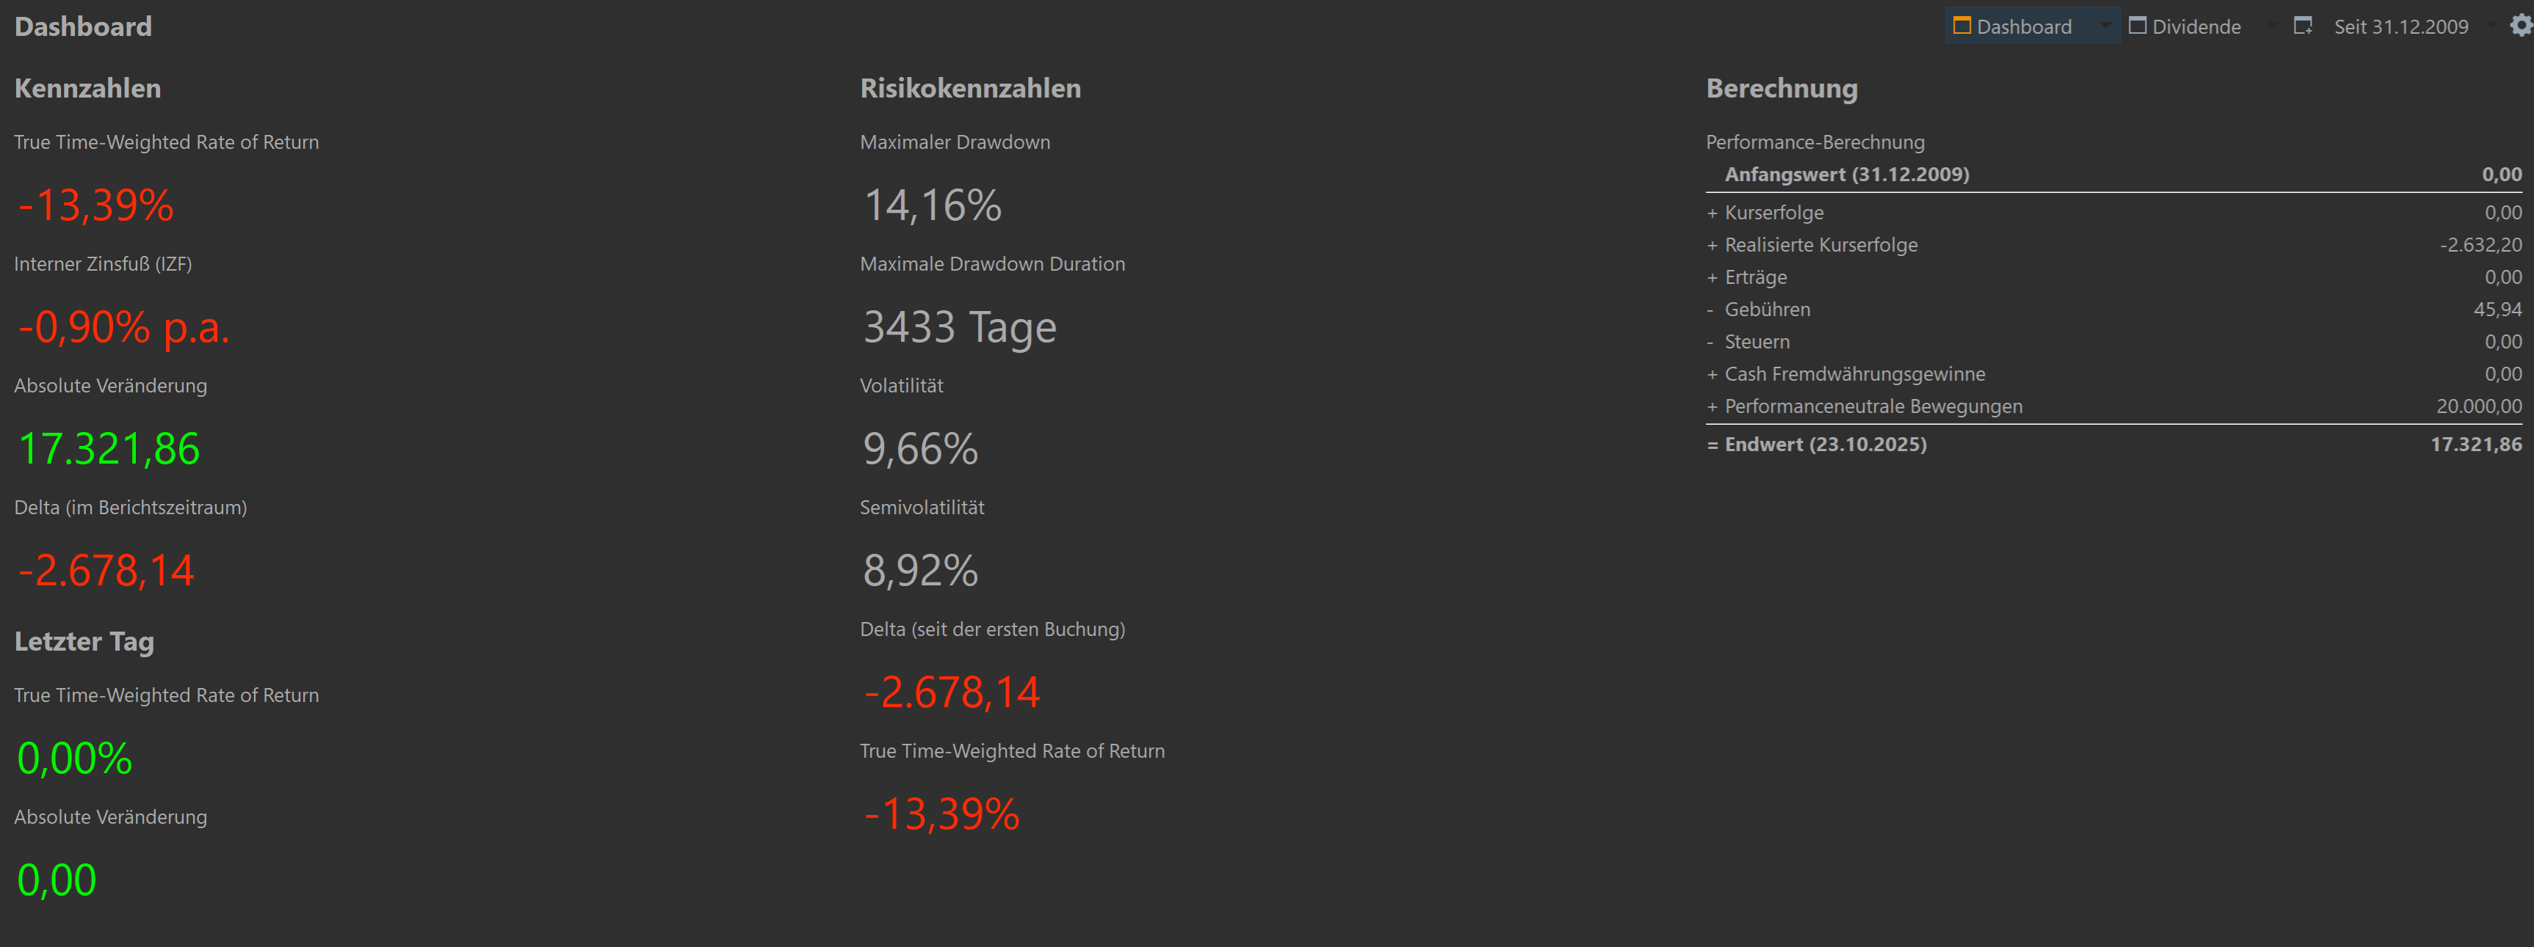Click the Letzter Tag section heading
The height and width of the screenshot is (947, 2534).
84,642
